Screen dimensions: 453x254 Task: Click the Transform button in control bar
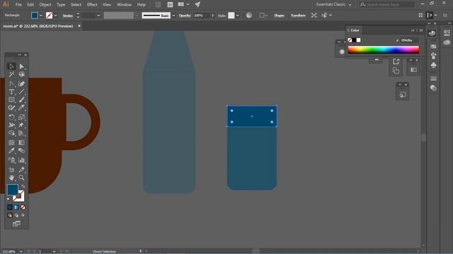[298, 16]
